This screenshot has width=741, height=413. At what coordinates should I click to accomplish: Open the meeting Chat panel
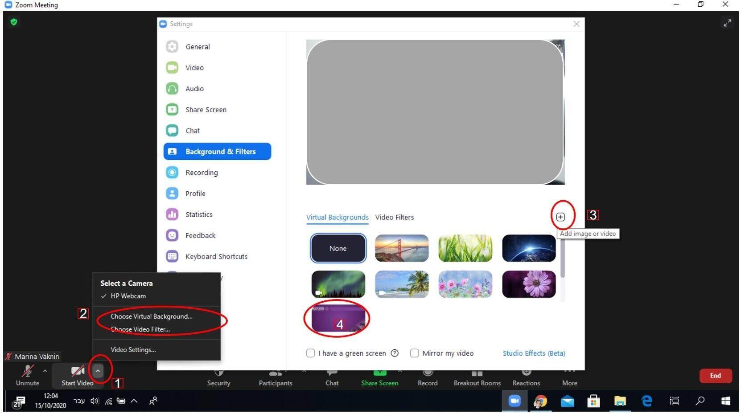(x=332, y=378)
